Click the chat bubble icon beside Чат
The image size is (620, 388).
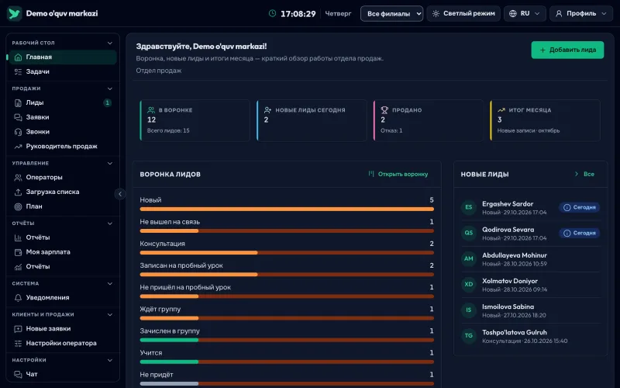tap(18, 374)
